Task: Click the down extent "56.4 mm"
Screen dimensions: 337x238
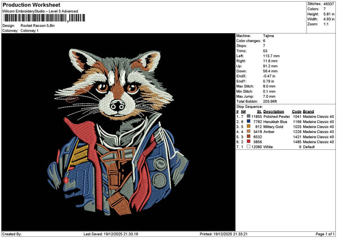Action: click(270, 71)
